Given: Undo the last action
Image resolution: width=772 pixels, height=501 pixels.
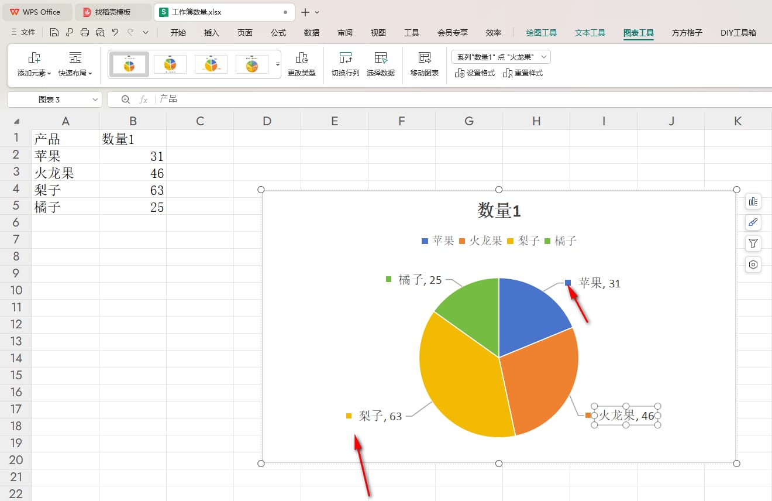Looking at the screenshot, I should tap(115, 33).
